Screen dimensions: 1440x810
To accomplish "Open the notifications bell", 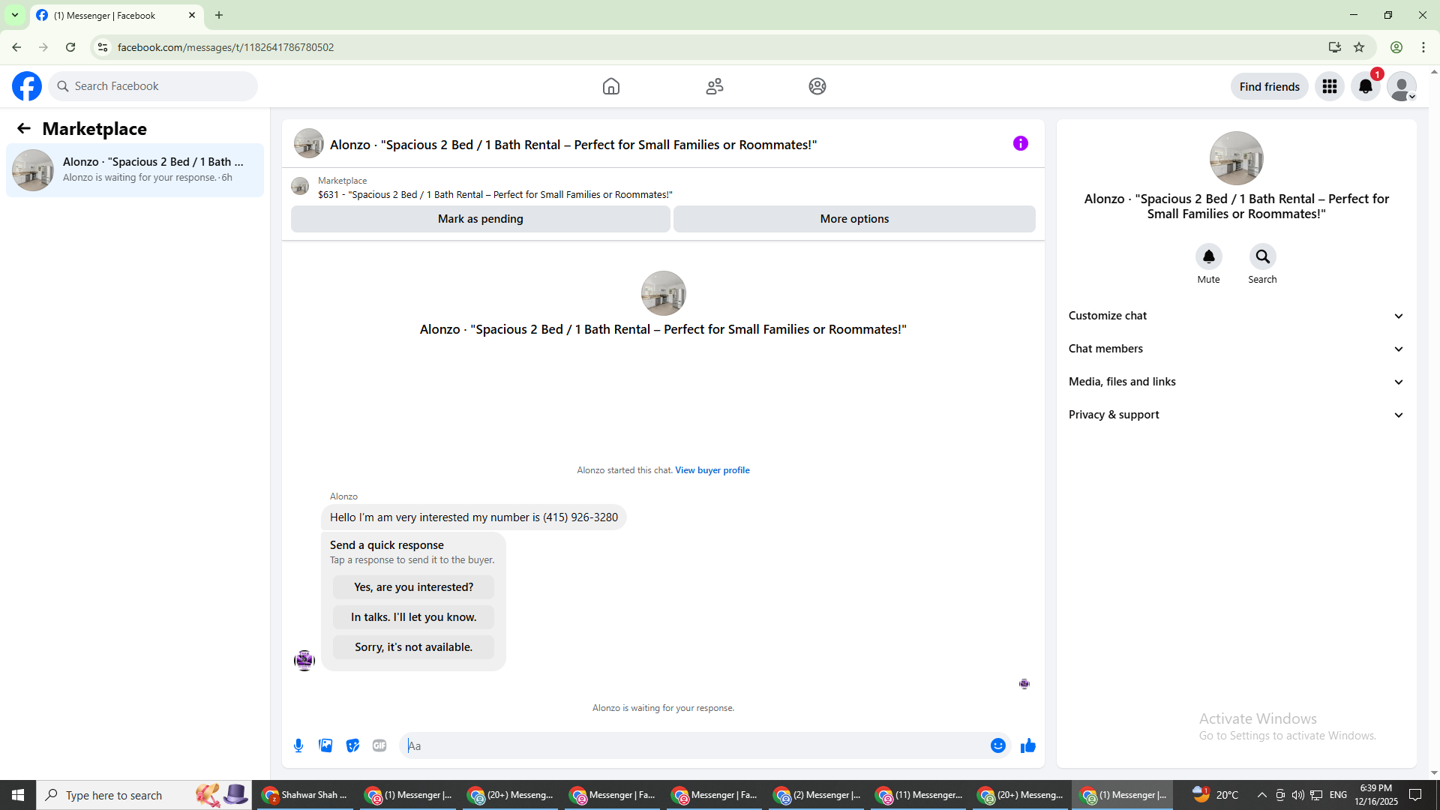I will tap(1366, 86).
